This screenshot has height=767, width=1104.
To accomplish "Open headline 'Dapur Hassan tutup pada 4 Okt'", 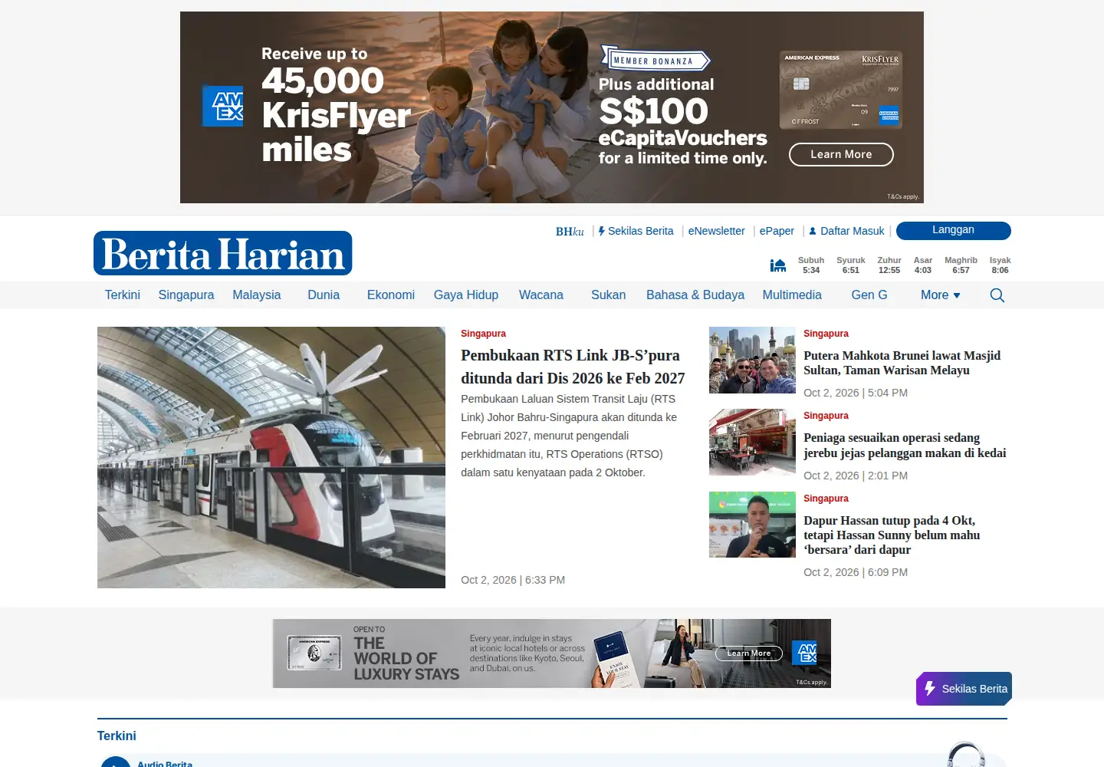I will (892, 535).
